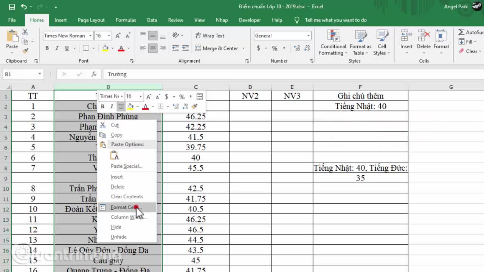484x272 pixels.
Task: Click Delete cells button in Cells group
Action: pyautogui.click(x=423, y=43)
